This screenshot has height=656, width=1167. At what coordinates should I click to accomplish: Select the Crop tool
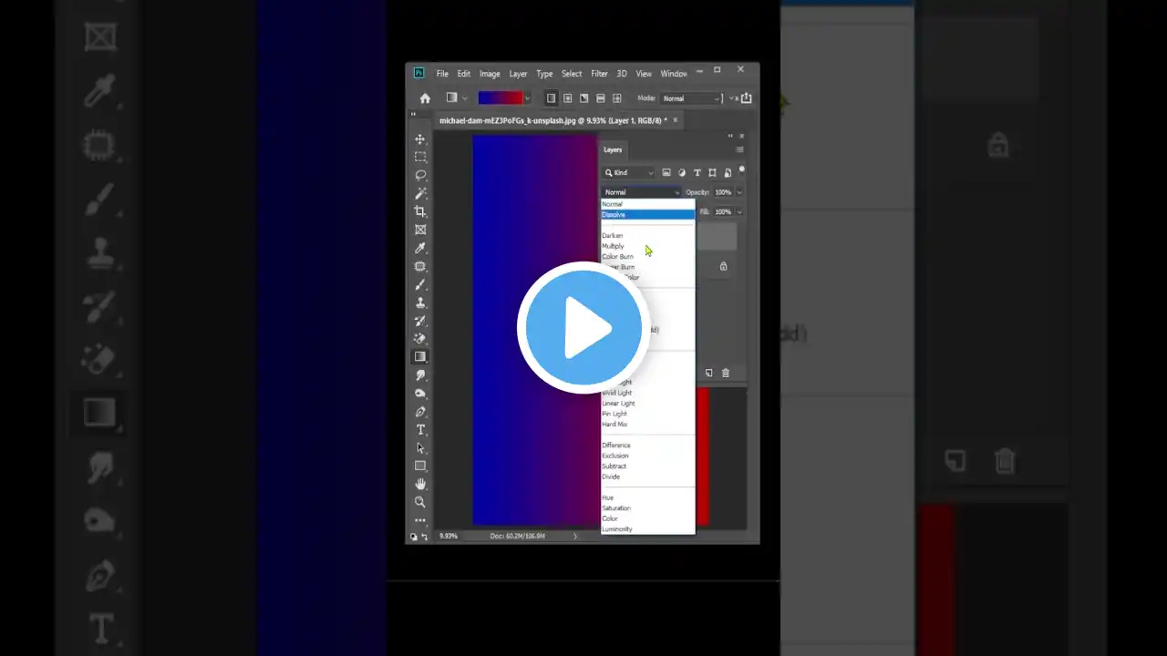pyautogui.click(x=420, y=211)
